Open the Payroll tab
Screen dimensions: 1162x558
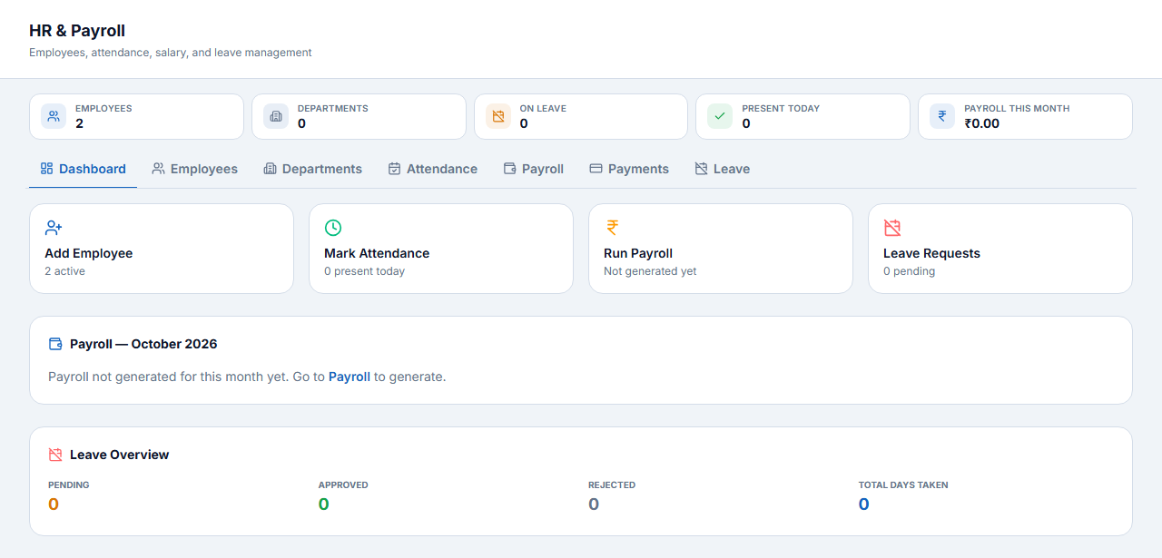pos(534,169)
